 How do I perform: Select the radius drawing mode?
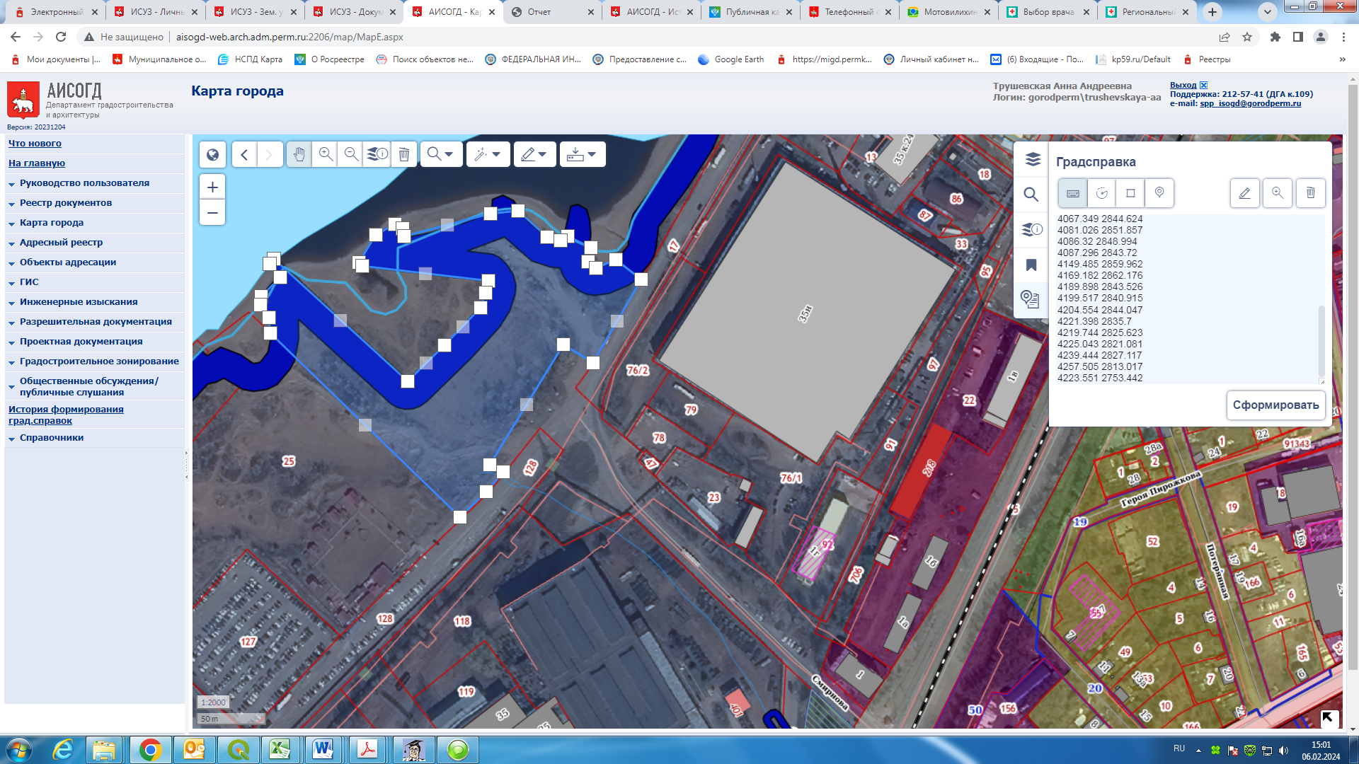[1102, 193]
